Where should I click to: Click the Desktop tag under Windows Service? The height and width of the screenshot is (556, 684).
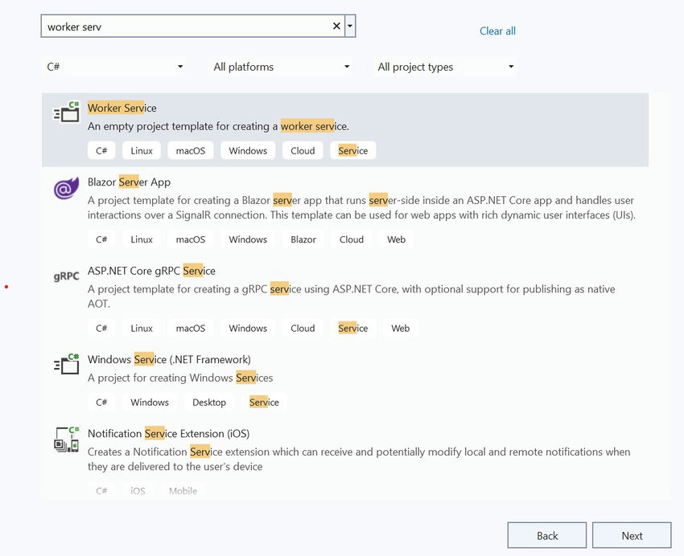(x=208, y=402)
